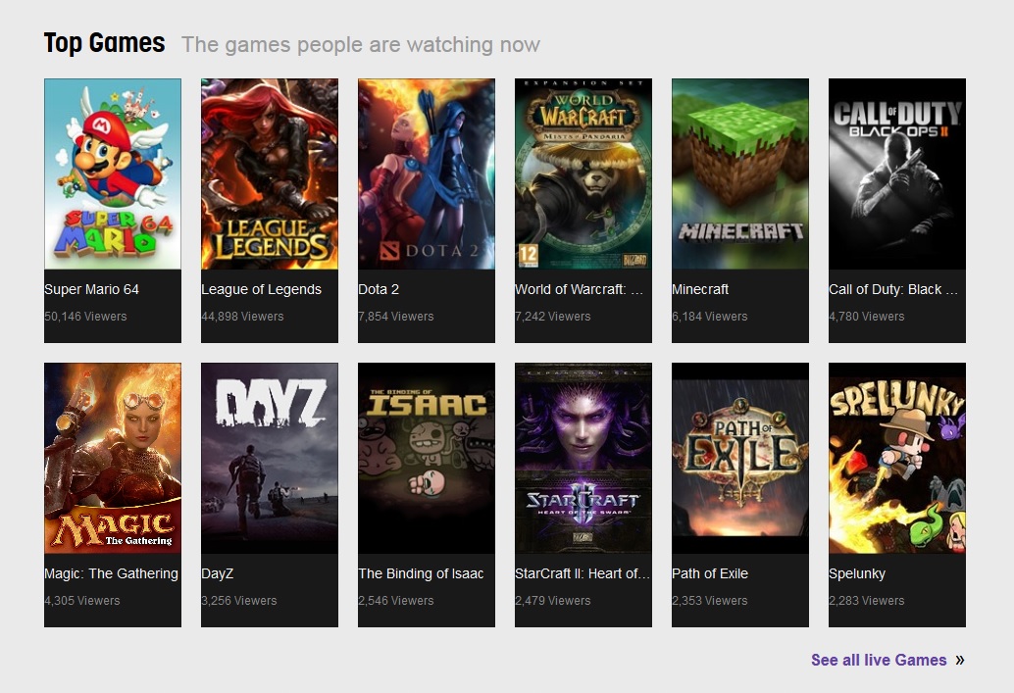
Task: Click the "League of Legends" title link
Action: point(261,289)
